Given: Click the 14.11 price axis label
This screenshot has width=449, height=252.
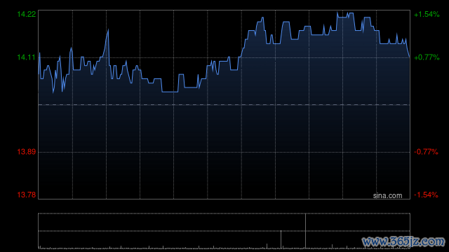Looking at the screenshot, I should [27, 57].
